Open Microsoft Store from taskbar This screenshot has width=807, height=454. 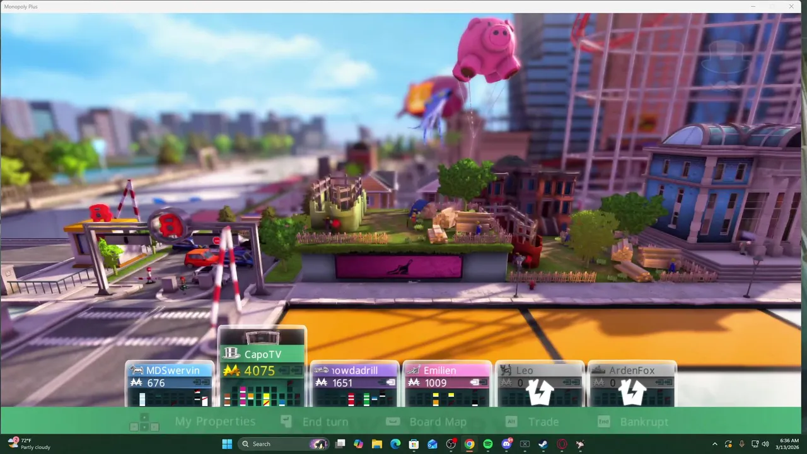click(x=414, y=444)
